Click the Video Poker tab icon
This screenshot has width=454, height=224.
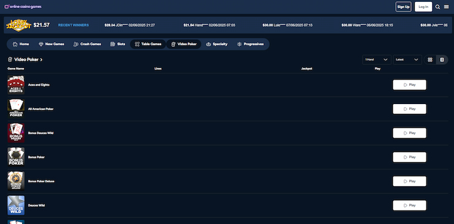173,44
